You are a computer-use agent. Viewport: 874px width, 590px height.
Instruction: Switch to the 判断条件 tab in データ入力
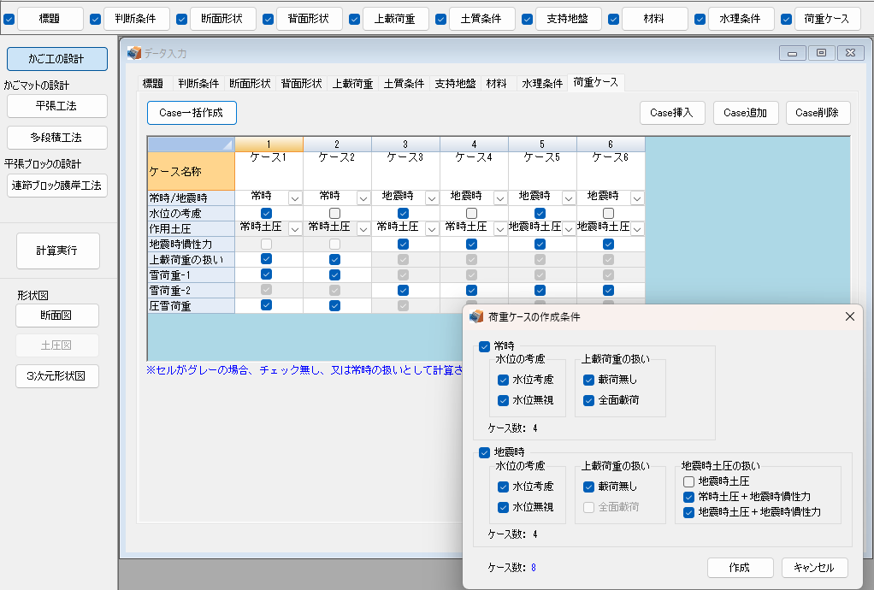coord(198,84)
